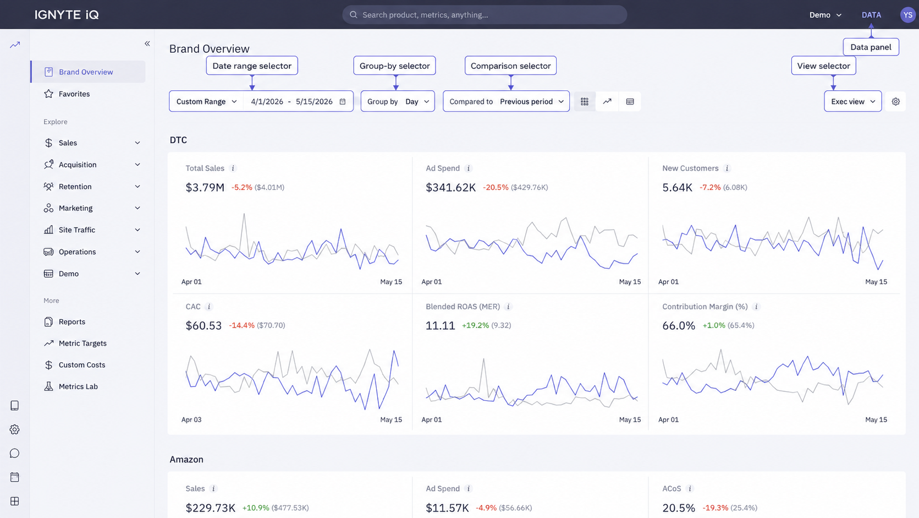Click the 5/15/2026 end date field
This screenshot has width=919, height=518.
[314, 101]
